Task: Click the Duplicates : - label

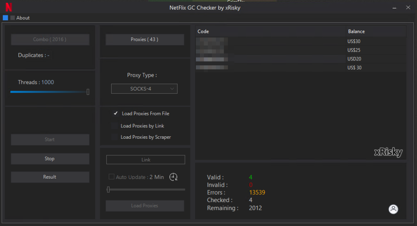Action: click(33, 55)
